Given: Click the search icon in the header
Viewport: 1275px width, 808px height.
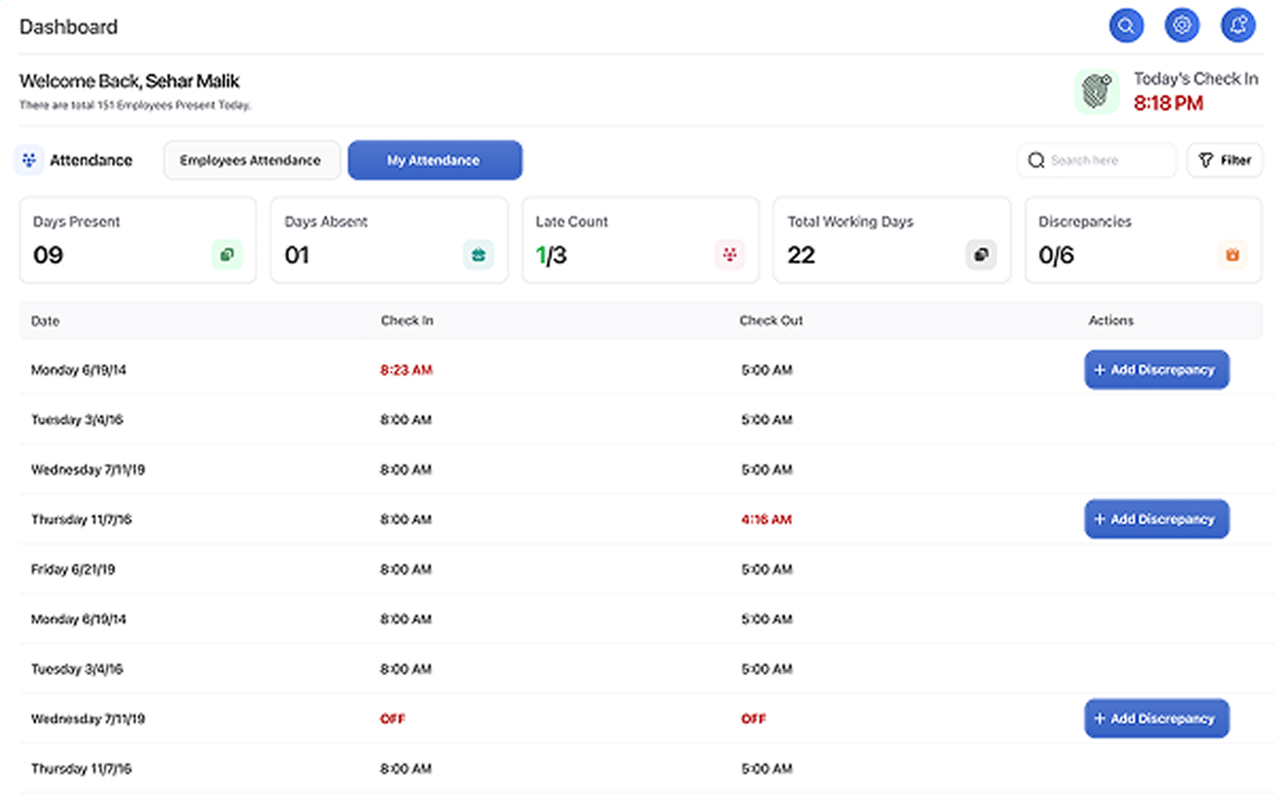Looking at the screenshot, I should (1125, 25).
